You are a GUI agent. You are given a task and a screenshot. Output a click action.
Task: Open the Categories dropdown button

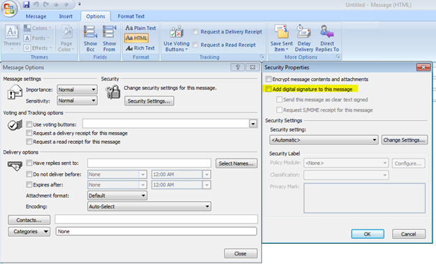pos(29,231)
